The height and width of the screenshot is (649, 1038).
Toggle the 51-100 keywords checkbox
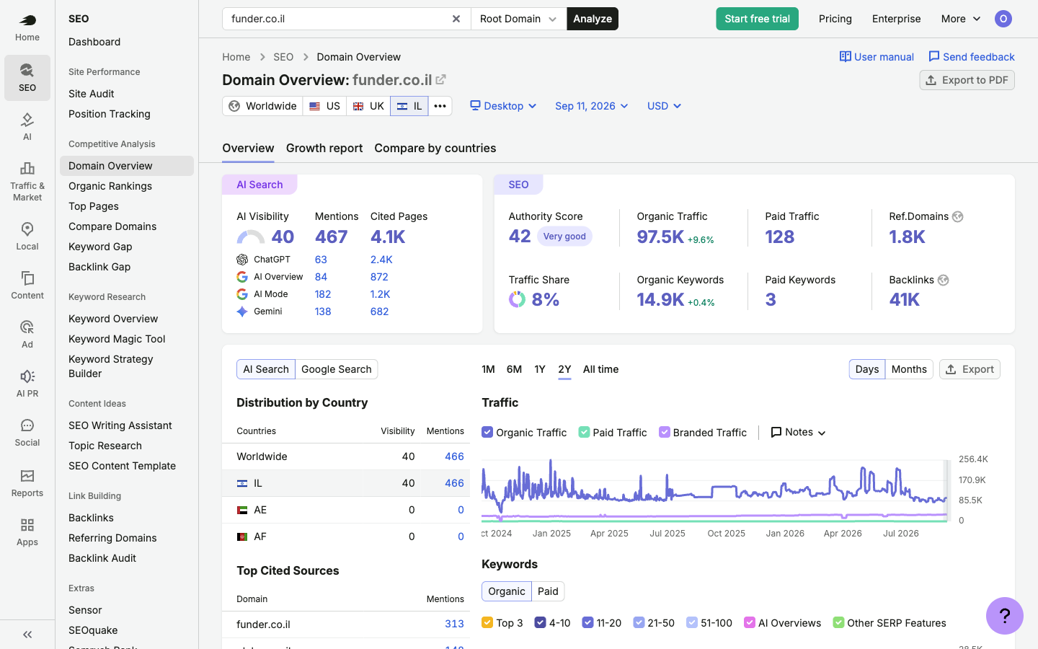pos(692,623)
